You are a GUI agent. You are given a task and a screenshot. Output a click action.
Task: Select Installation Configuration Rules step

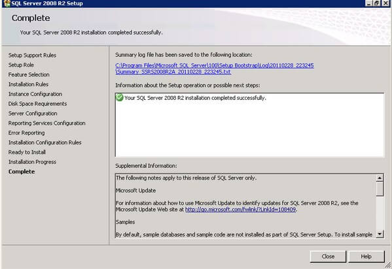(x=45, y=142)
